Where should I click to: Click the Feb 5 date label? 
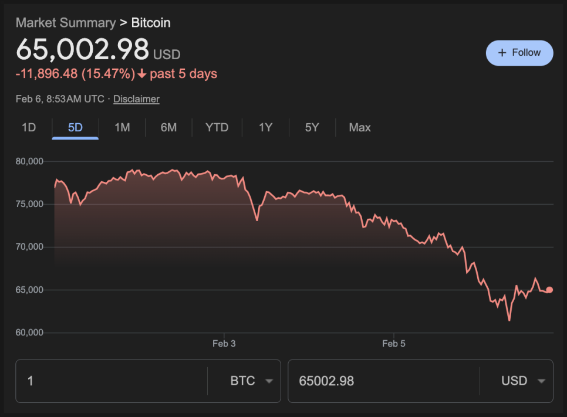[x=393, y=344]
